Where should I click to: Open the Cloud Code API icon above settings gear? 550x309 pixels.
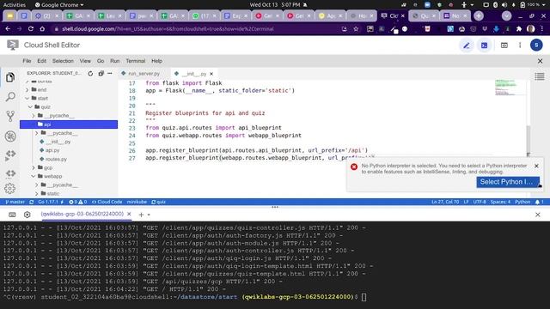click(10, 173)
